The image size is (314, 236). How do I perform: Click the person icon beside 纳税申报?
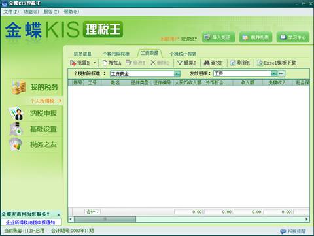point(16,113)
